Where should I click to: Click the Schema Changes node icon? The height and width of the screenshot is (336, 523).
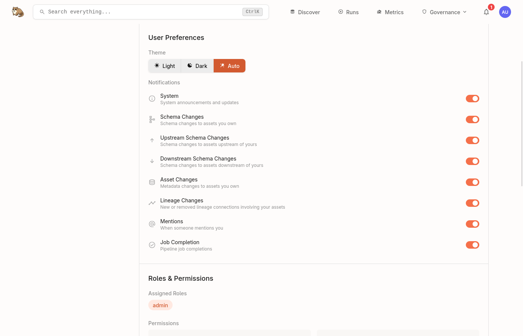[152, 119]
